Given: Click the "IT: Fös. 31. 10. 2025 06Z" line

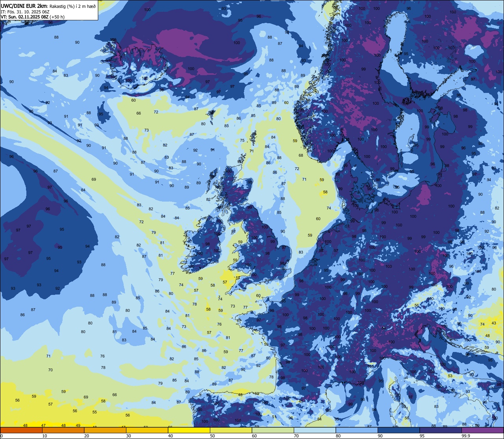Looking at the screenshot, I should (x=25, y=11).
